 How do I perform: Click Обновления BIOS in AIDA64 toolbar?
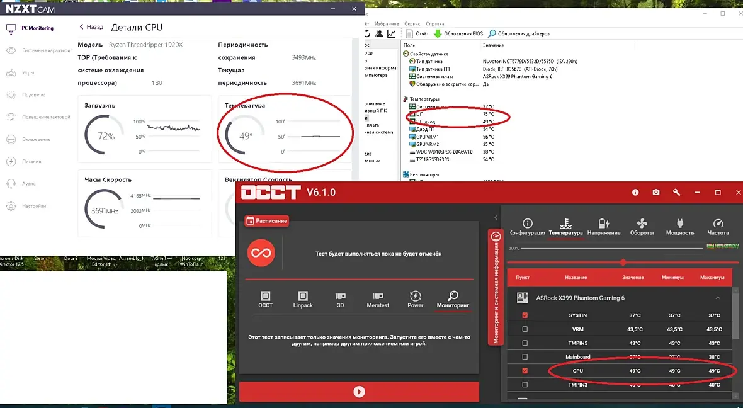(458, 33)
